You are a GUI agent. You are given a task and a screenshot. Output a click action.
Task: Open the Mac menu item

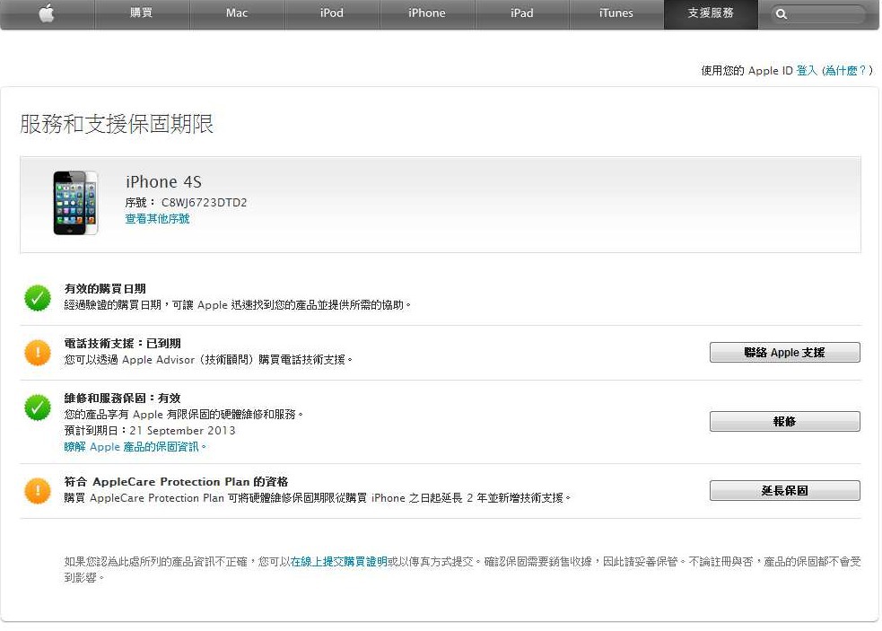237,13
